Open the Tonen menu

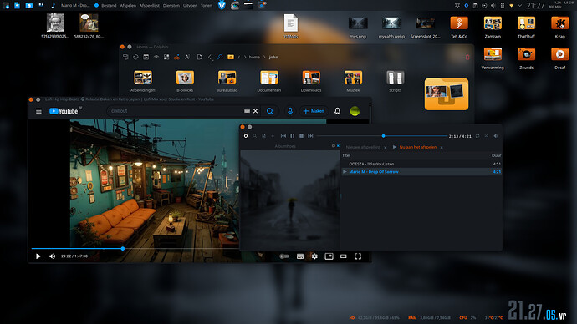(x=206, y=6)
